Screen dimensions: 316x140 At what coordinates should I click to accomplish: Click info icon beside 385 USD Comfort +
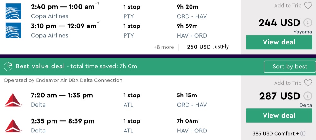pos(303,134)
